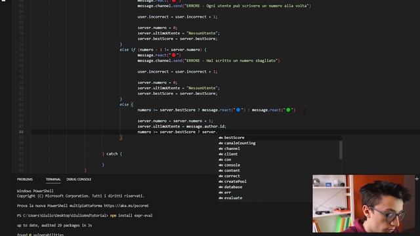
Task: Click the plus icon for a new terminal
Action: coord(417,179)
